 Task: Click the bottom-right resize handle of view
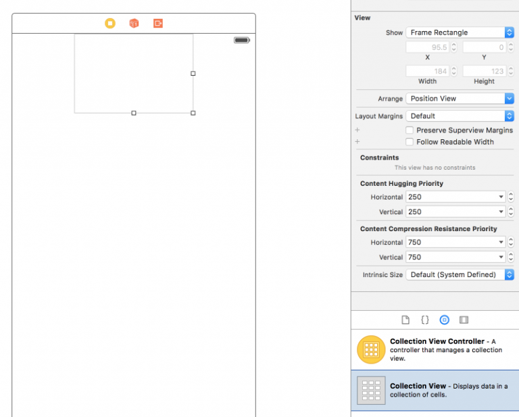pyautogui.click(x=193, y=113)
